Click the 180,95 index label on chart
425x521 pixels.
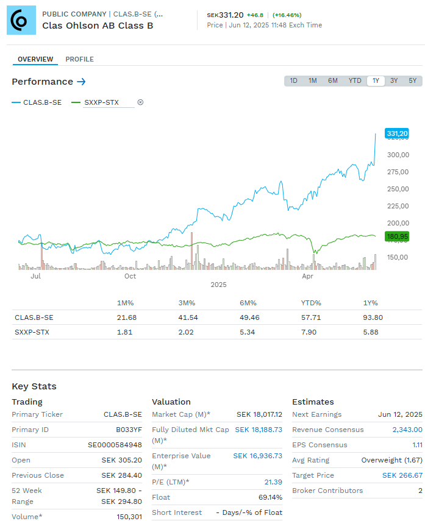[397, 236]
